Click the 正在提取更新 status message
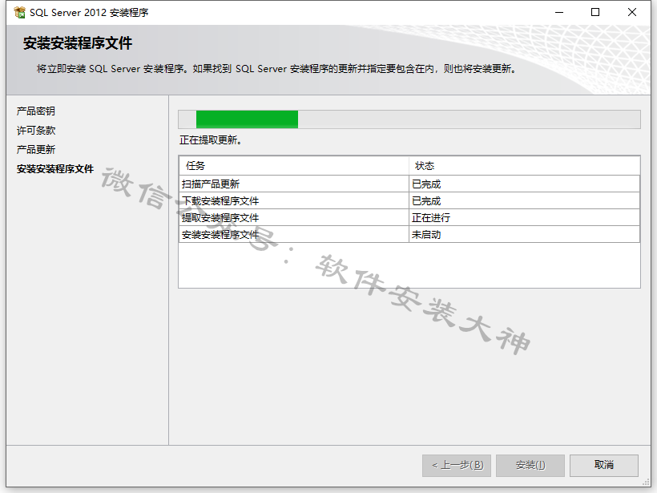Image resolution: width=657 pixels, height=493 pixels. click(211, 140)
